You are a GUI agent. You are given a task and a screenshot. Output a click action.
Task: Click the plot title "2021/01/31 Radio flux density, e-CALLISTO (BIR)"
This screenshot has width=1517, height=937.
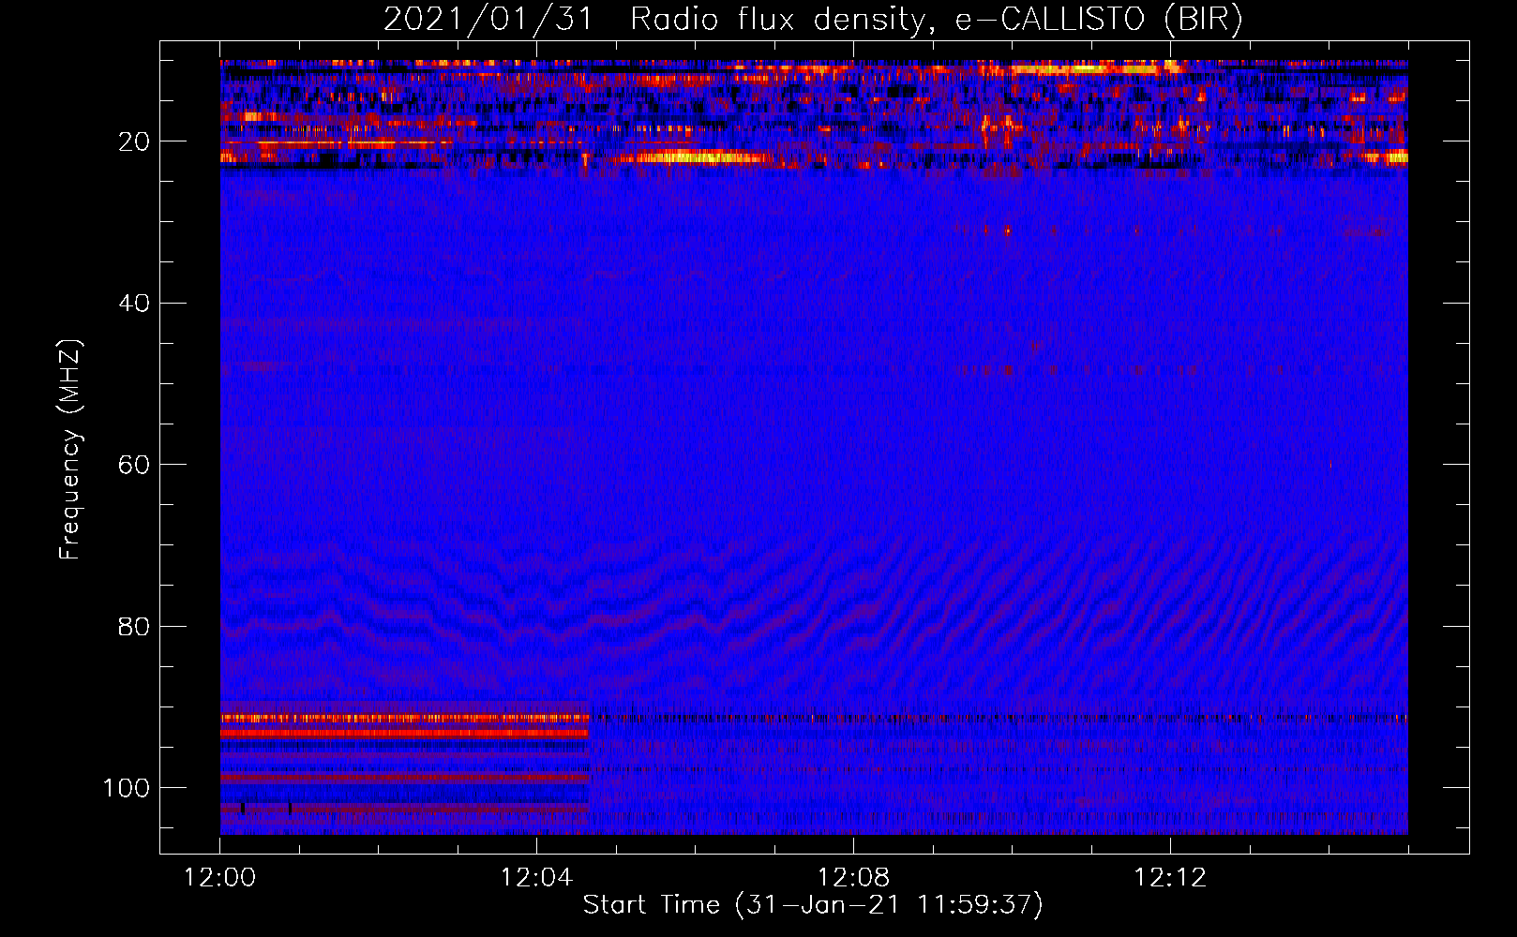(813, 20)
